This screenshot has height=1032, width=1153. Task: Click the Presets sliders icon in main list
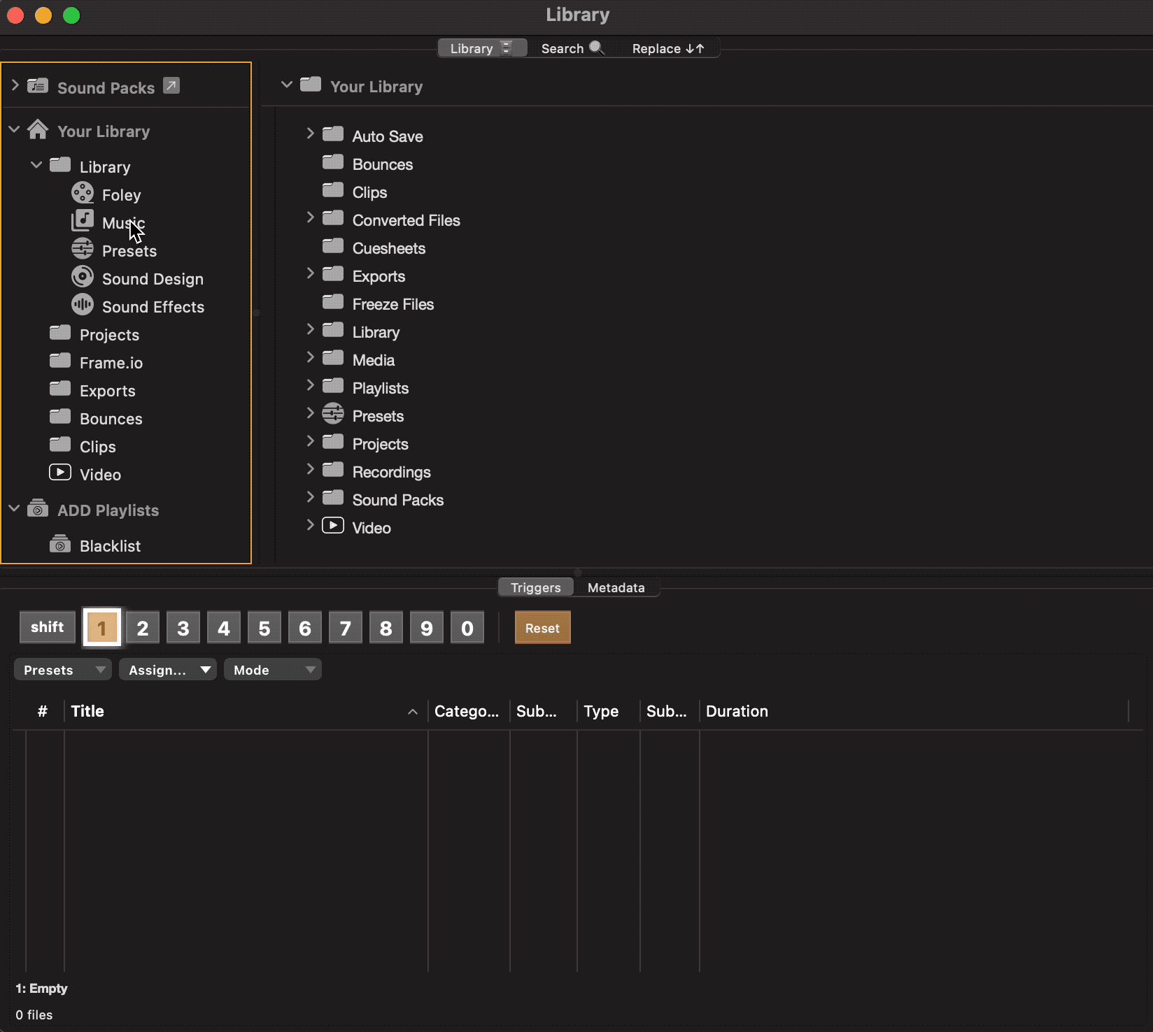pos(333,414)
